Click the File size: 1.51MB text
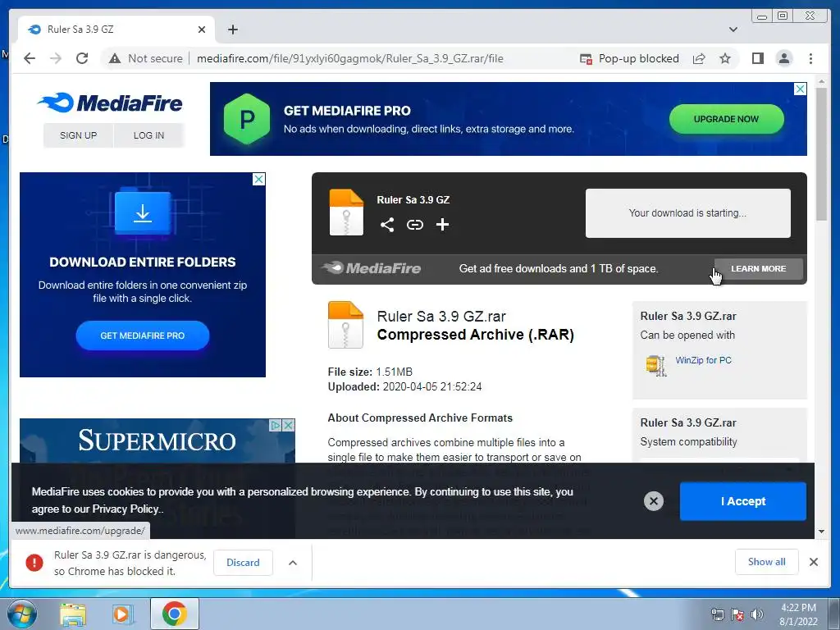This screenshot has width=840, height=630. tap(370, 372)
